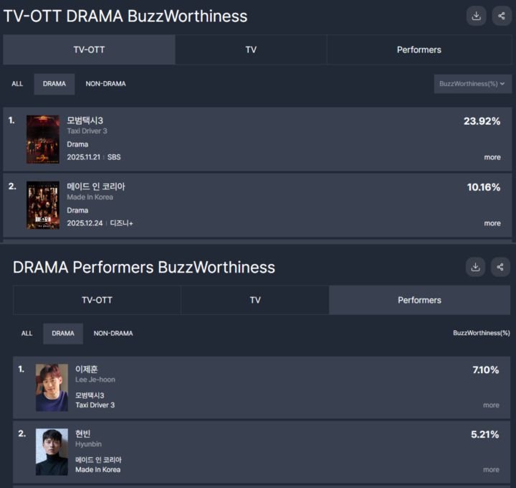Click share icon beside TV-OTT DRAMA BuzzWorthiness

pos(501,16)
